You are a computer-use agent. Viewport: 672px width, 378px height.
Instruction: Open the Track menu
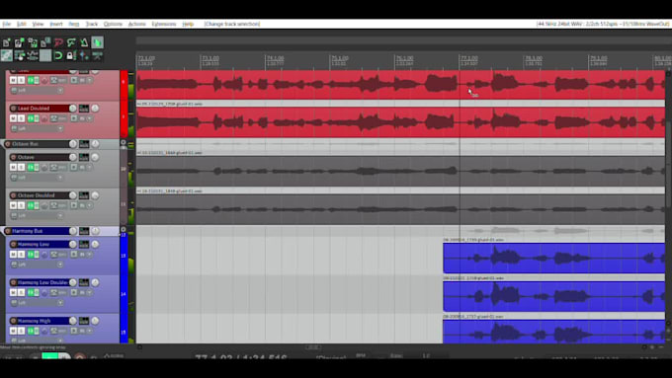[x=92, y=24]
